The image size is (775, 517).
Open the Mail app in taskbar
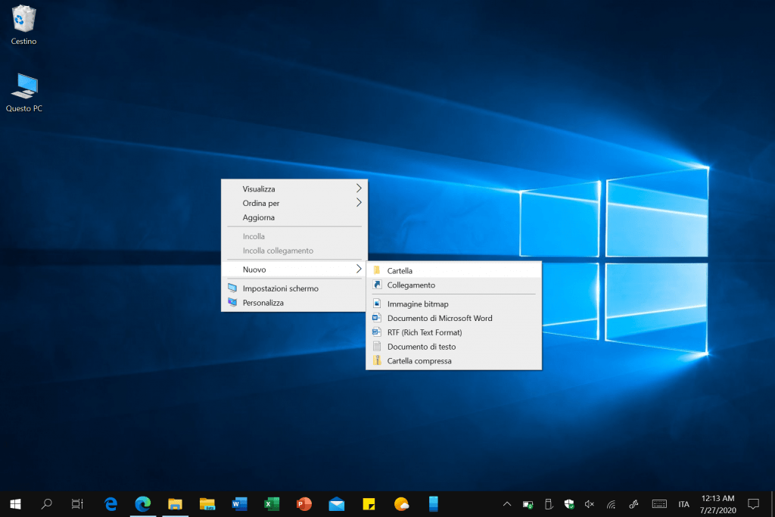tap(337, 503)
